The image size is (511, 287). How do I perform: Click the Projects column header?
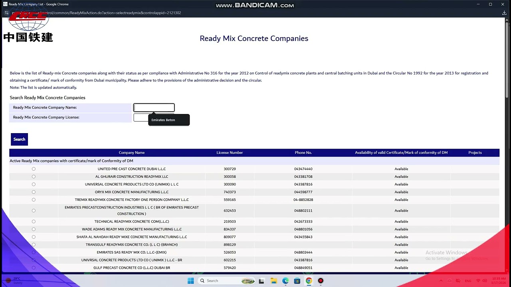click(x=475, y=153)
